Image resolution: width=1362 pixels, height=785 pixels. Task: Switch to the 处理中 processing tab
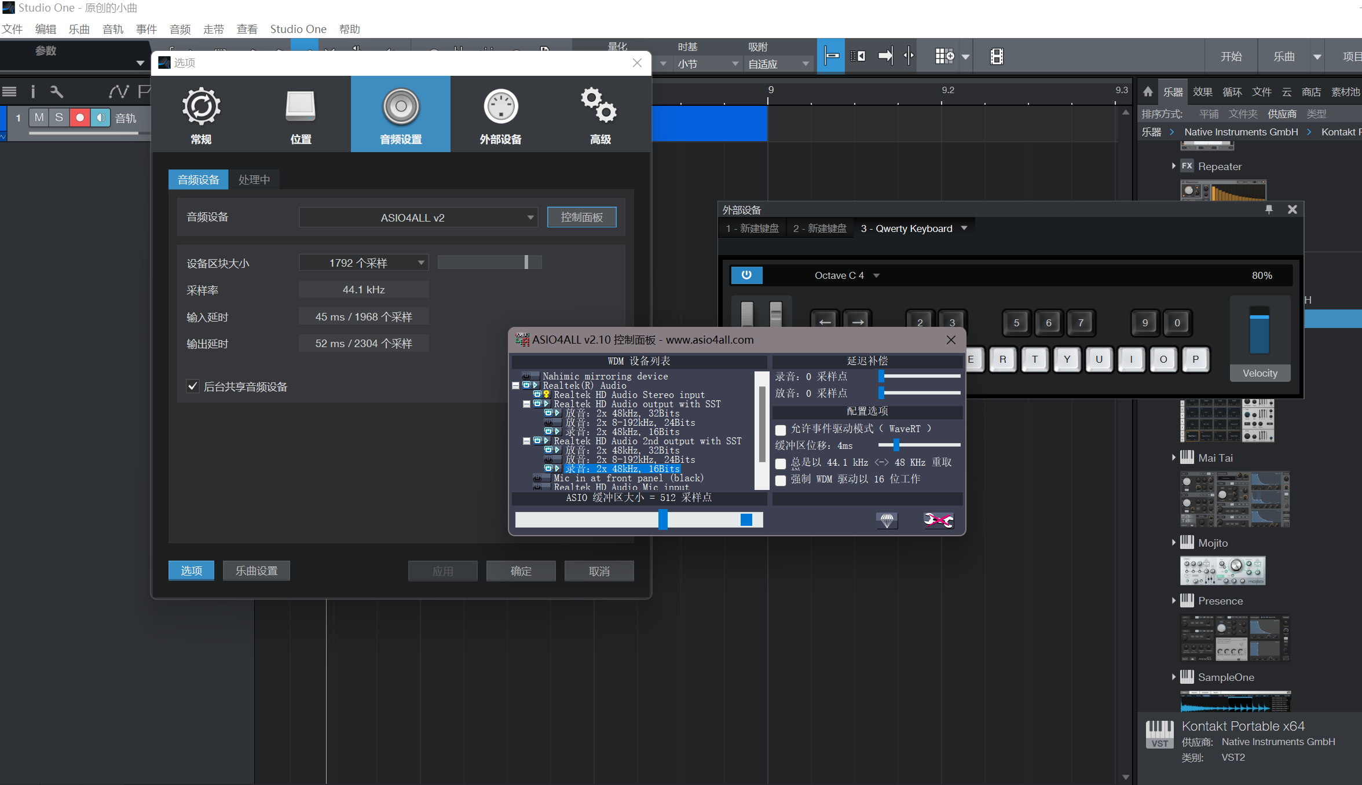click(x=254, y=180)
